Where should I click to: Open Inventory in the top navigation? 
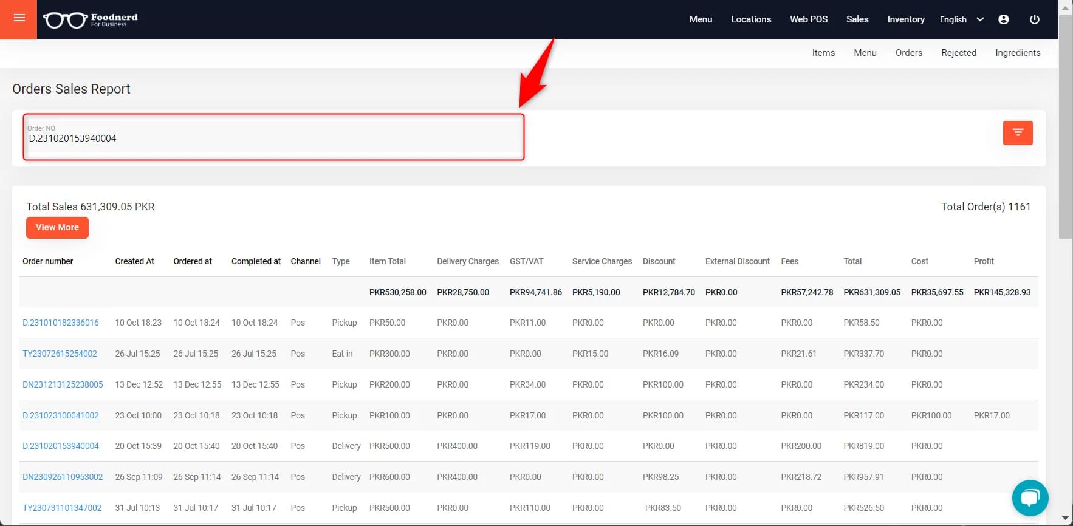pyautogui.click(x=906, y=19)
